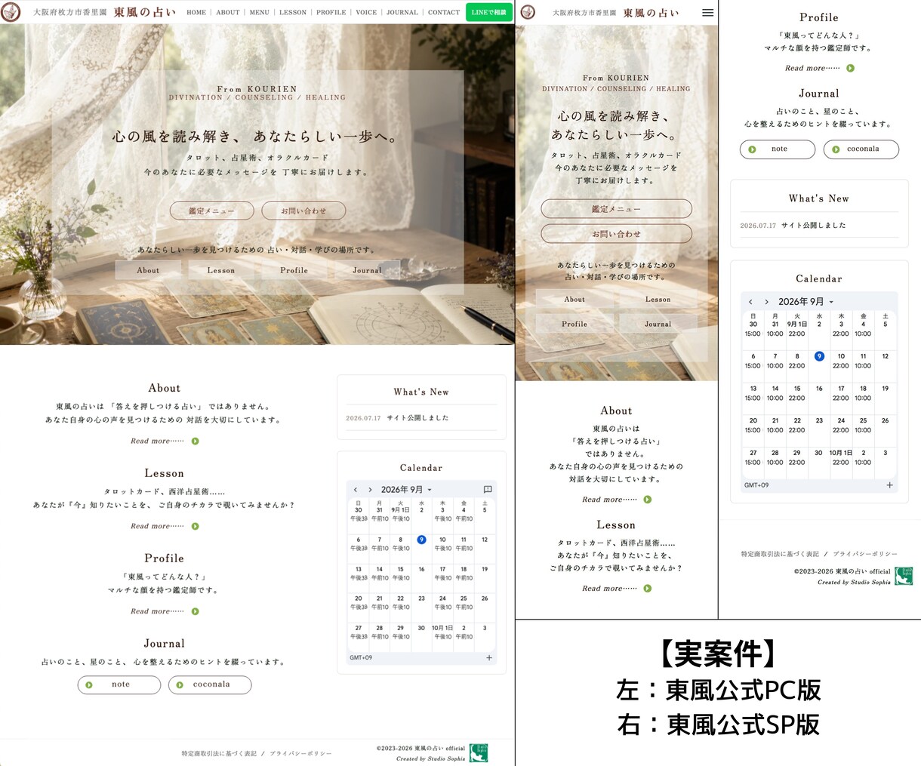
Task: Open the coconala button in PC Journal section
Action: point(210,684)
